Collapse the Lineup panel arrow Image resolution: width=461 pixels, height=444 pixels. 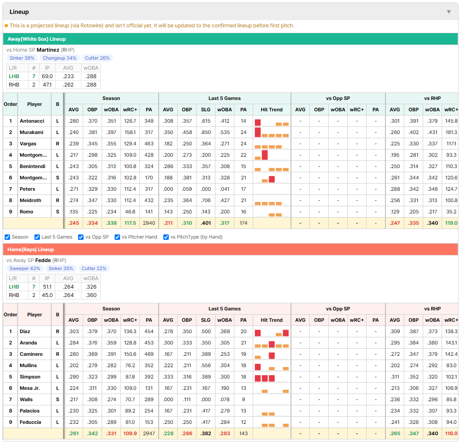(x=449, y=12)
